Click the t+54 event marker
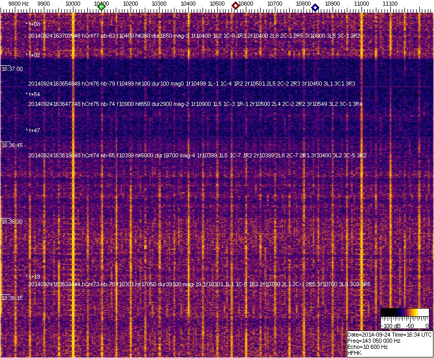Viewport: 434px width, 358px height. coord(34,94)
